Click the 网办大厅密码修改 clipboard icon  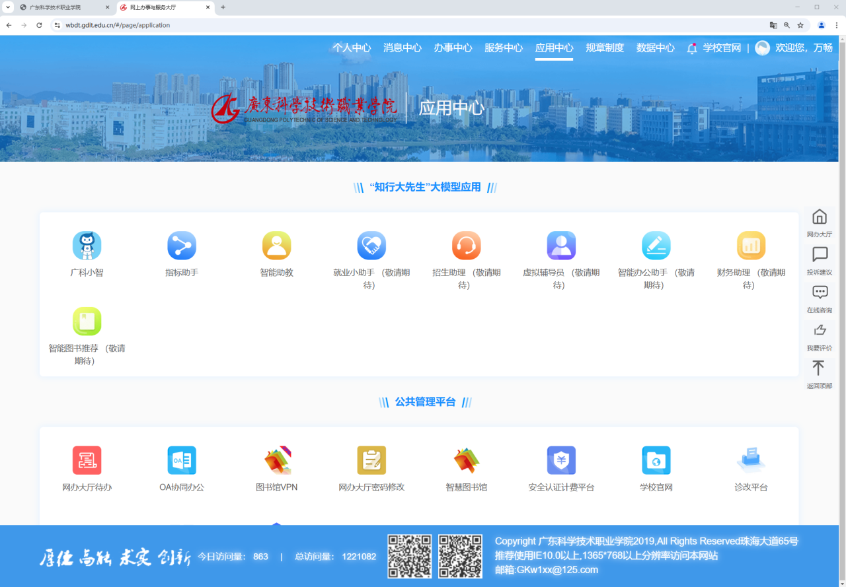click(371, 460)
